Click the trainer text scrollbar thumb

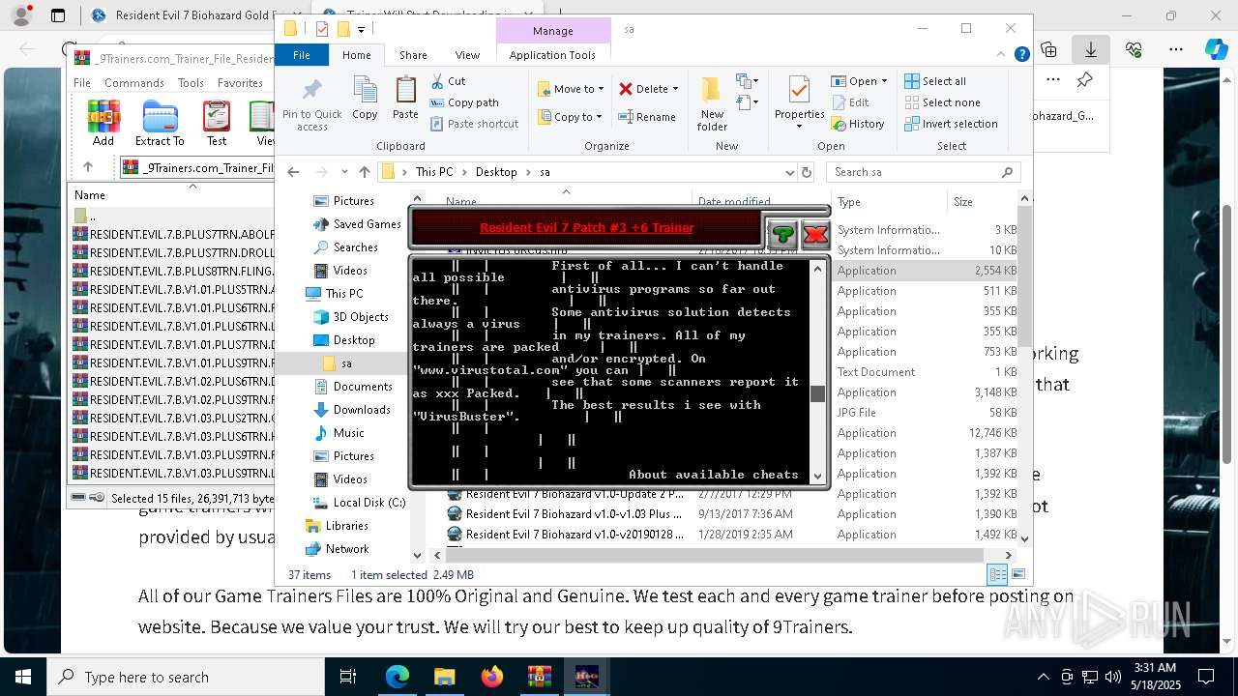pyautogui.click(x=817, y=393)
